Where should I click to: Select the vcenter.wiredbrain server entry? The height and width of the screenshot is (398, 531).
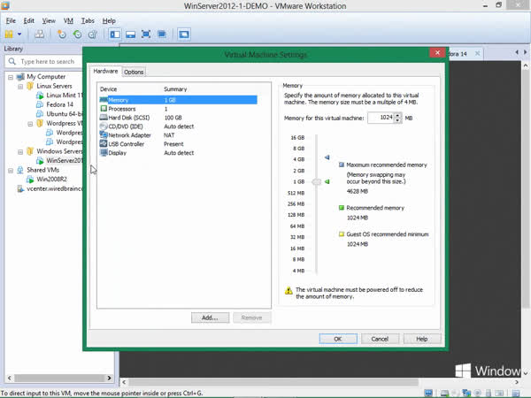tap(50, 188)
